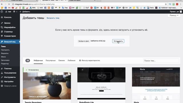Screen dimensions: 183x103
Task: Click the site info icon in the address bar
Action: point(13,4)
